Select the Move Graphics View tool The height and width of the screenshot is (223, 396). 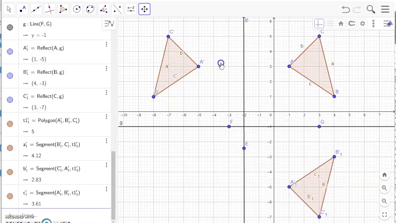tap(144, 9)
